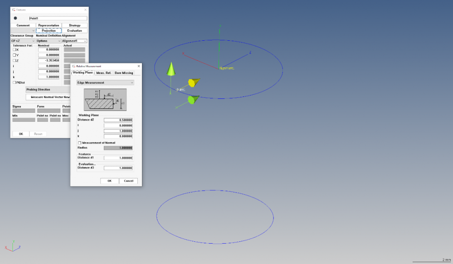Viewport: 453px width, 264px height.
Task: Click the Features window title icon
Action: (14, 10)
